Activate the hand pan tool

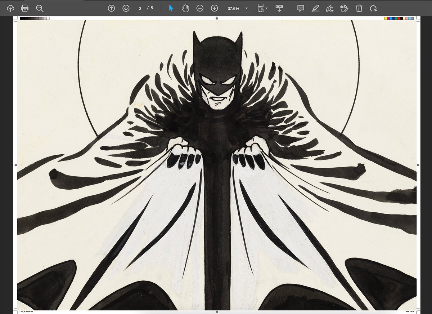[x=185, y=8]
